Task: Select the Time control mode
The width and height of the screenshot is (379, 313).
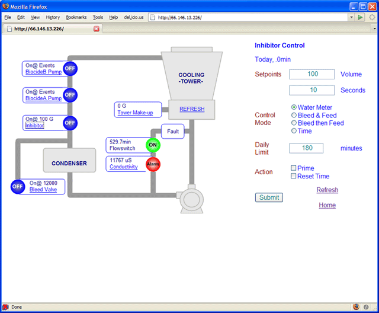Action: (294, 131)
